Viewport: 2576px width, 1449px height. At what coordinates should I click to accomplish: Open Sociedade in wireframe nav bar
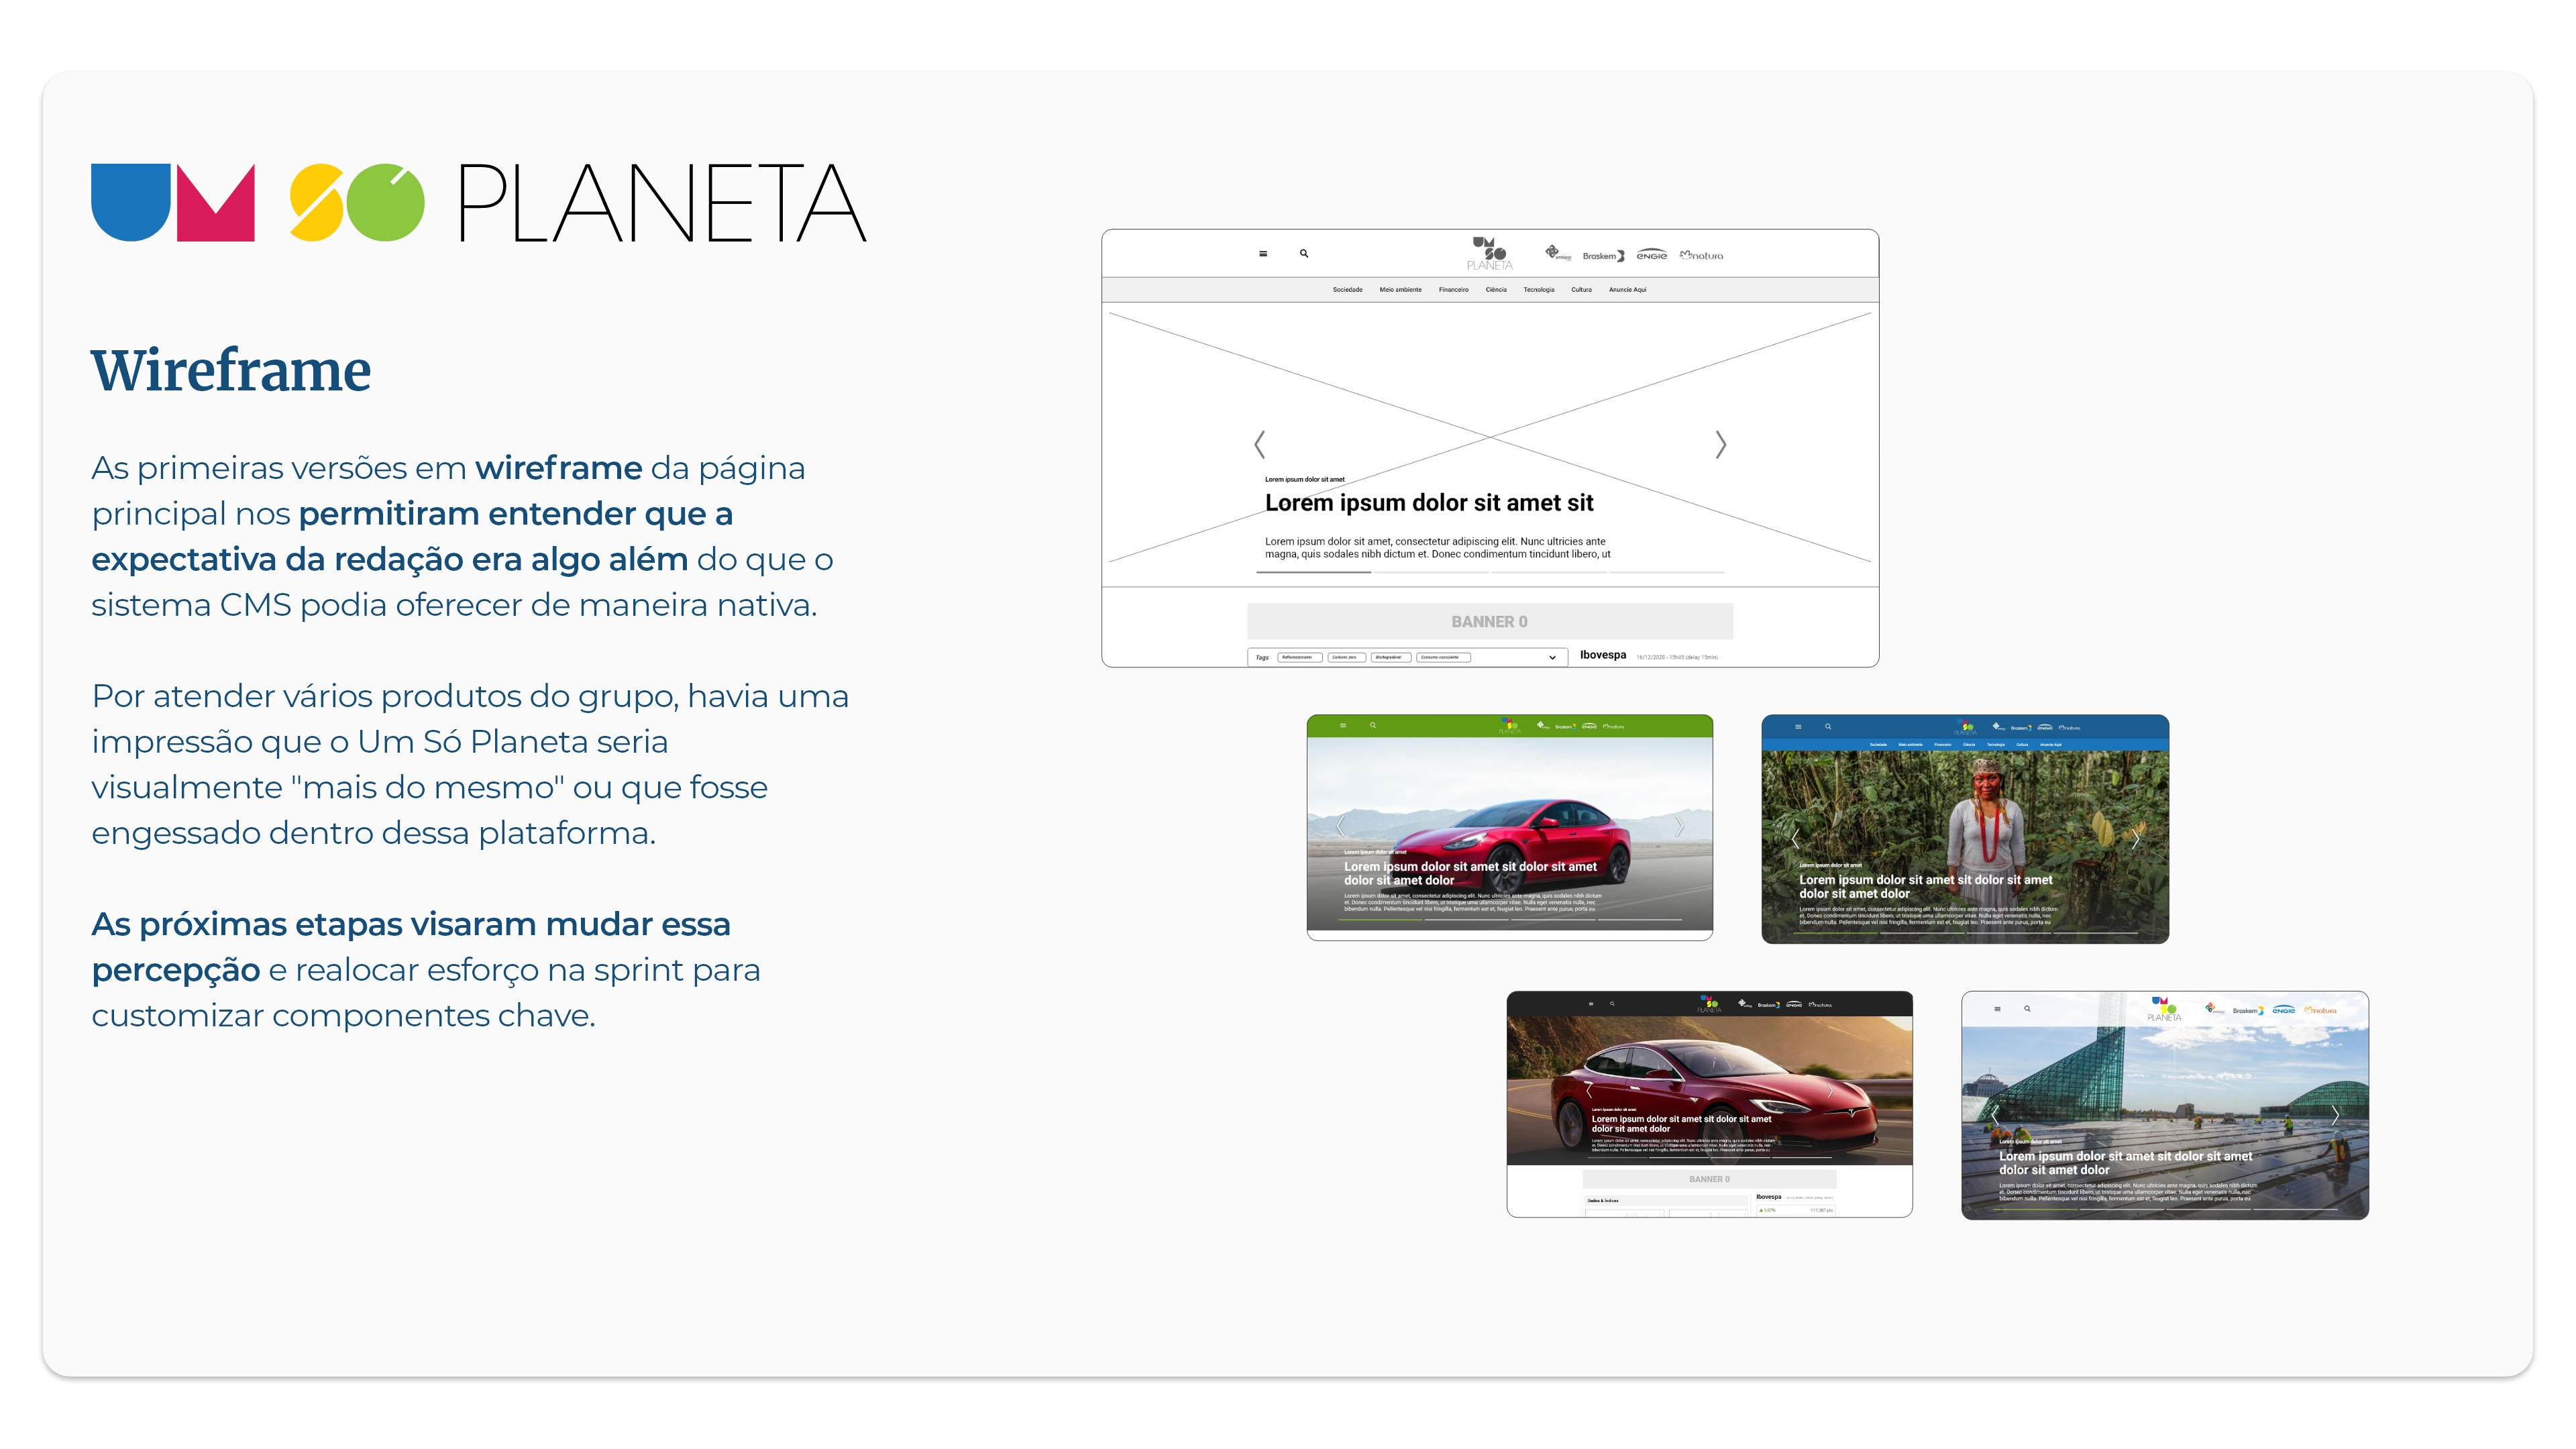[1347, 290]
